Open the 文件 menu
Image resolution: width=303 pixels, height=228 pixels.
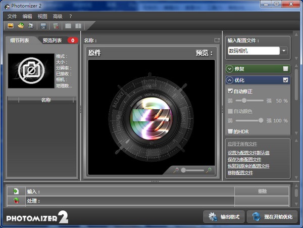[x=12, y=16]
